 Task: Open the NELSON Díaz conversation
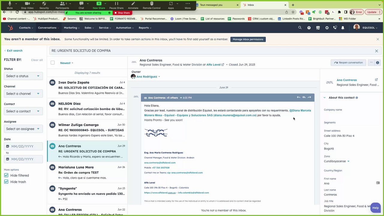coord(87,109)
